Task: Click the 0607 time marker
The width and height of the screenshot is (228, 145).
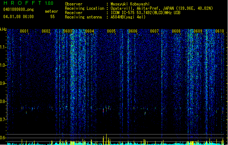Action: pyautogui.click(x=154, y=31)
